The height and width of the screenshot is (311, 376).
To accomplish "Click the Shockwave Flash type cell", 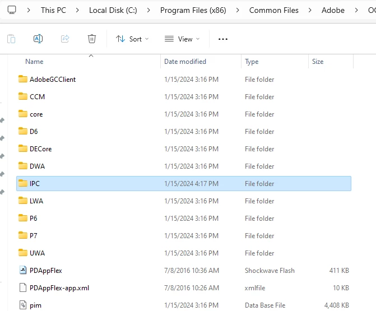I will [270, 271].
